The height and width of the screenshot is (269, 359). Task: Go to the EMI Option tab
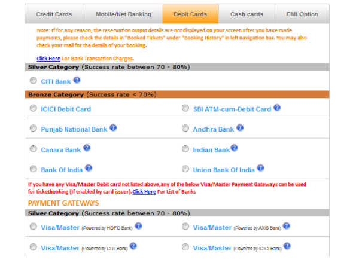[301, 14]
